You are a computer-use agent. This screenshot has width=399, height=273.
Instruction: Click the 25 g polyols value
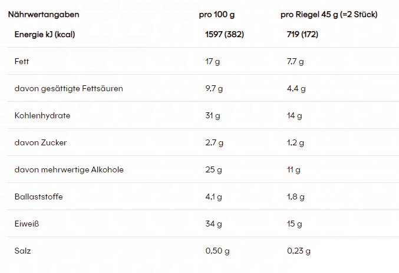coord(213,170)
